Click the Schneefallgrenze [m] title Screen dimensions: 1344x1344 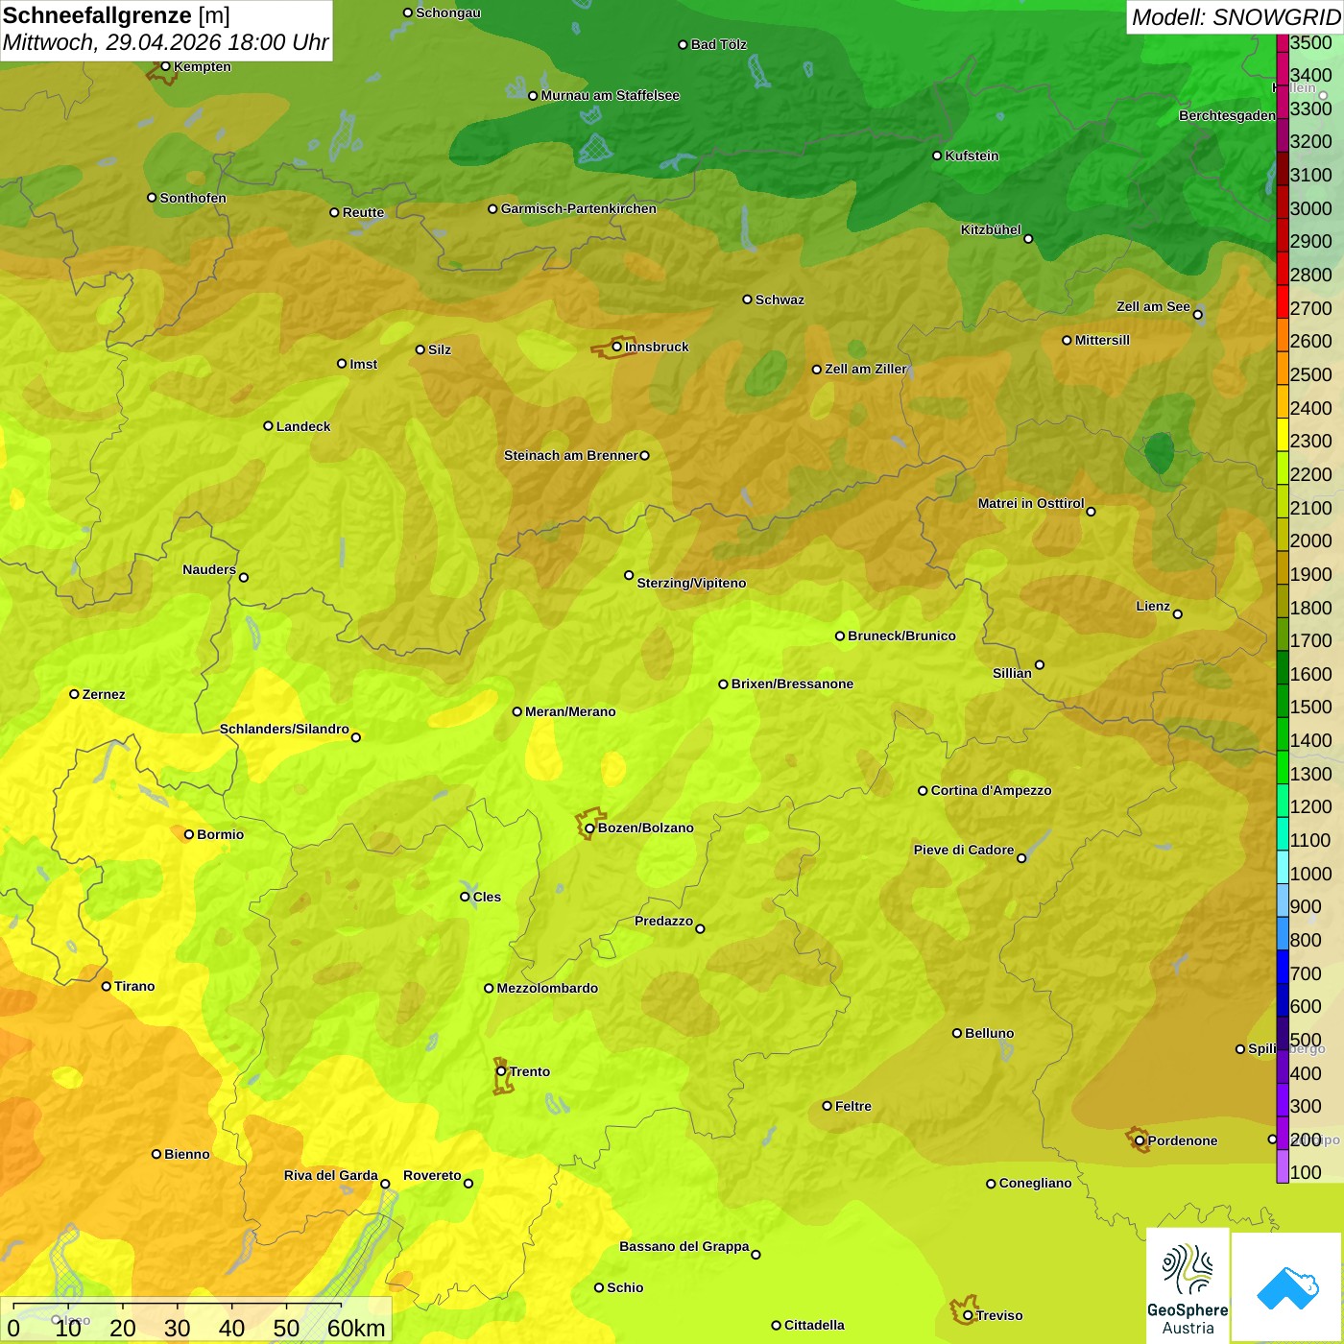116,15
